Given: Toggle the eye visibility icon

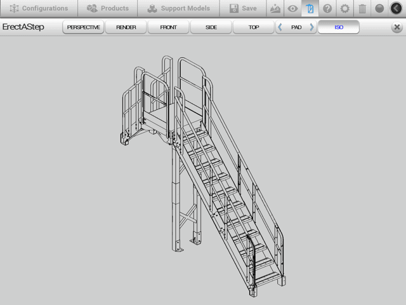Looking at the screenshot, I should tap(292, 8).
